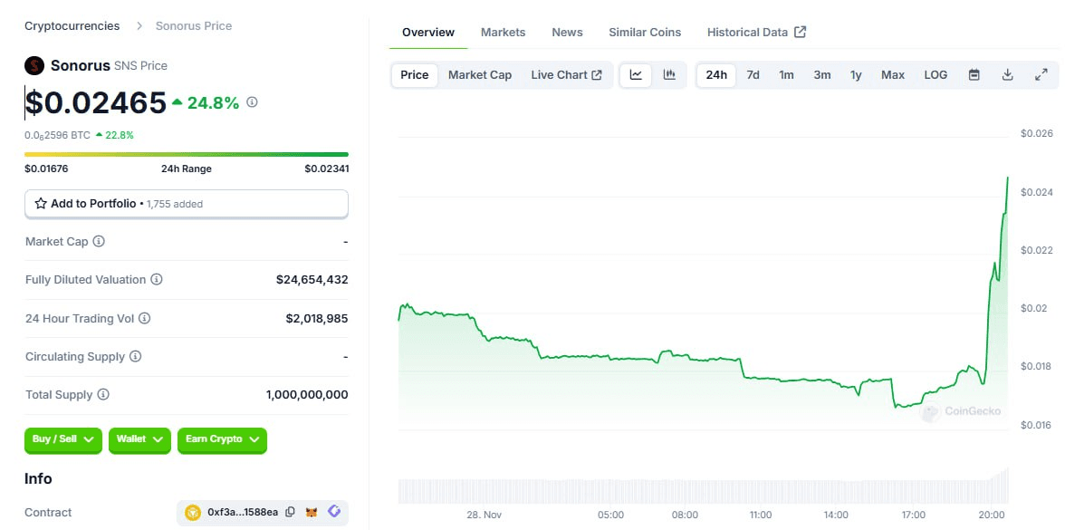Viewport: 1065px width, 530px height.
Task: Select the 1y time range
Action: (856, 74)
